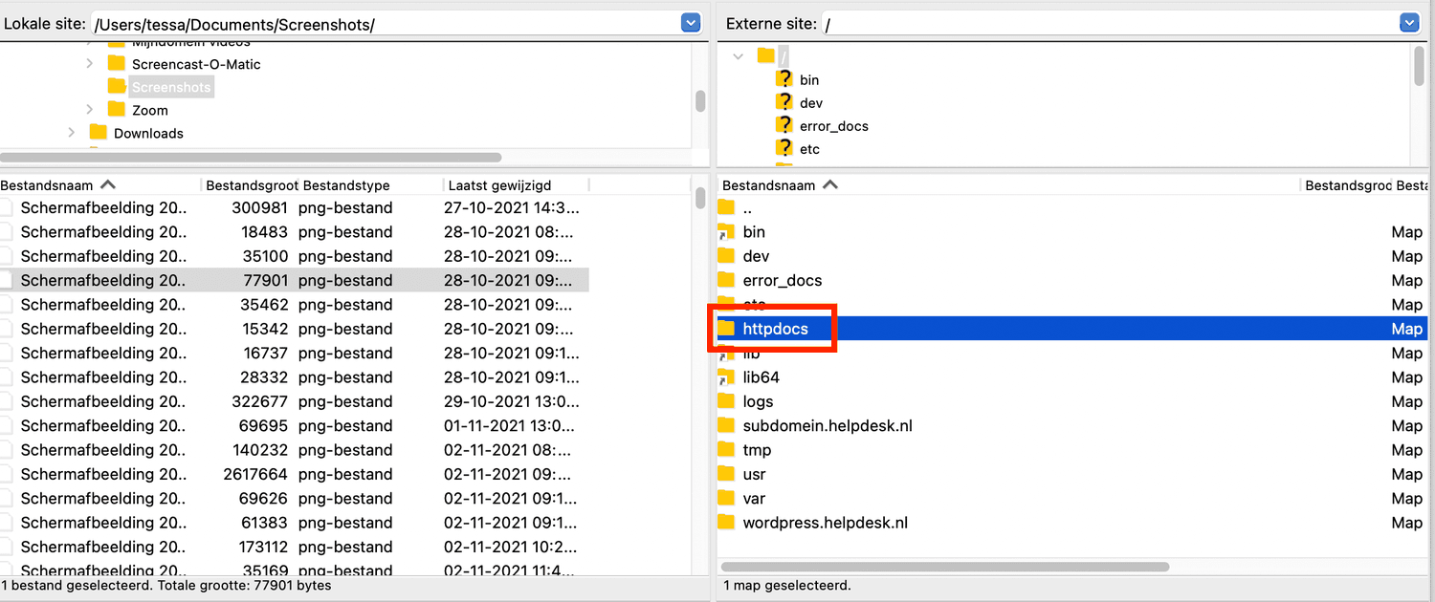
Task: Select the usr folder icon
Action: click(x=726, y=474)
